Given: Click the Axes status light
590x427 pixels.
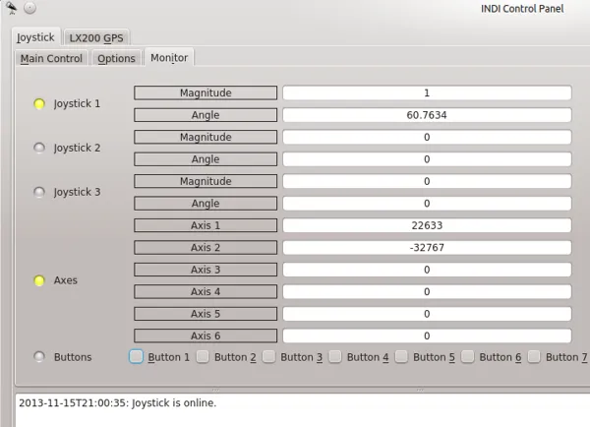Looking at the screenshot, I should (x=39, y=280).
